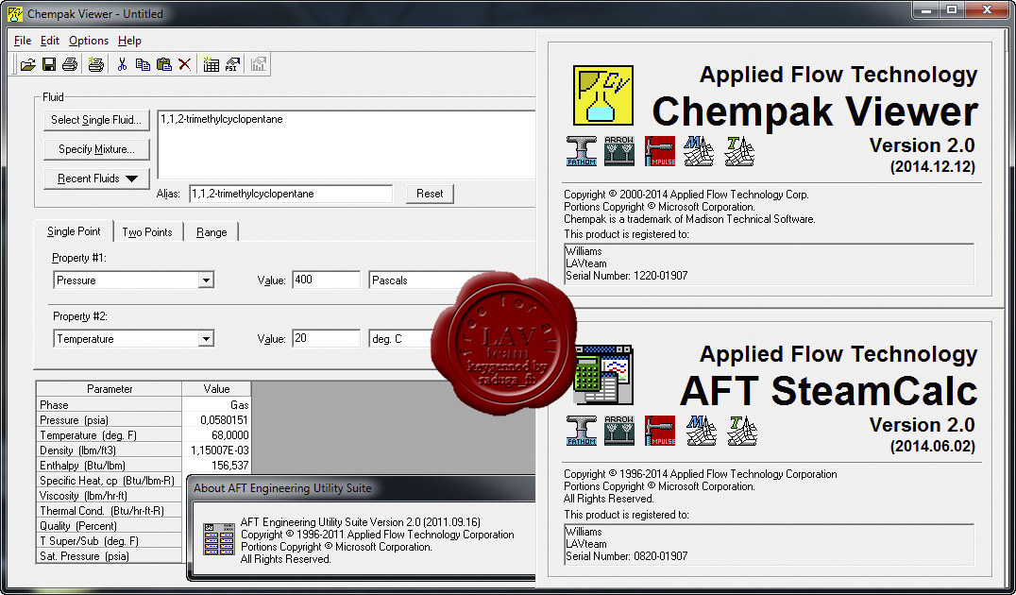Click the 'T Super/Sub (deg. F)' row
1016x595 pixels.
pyautogui.click(x=110, y=540)
